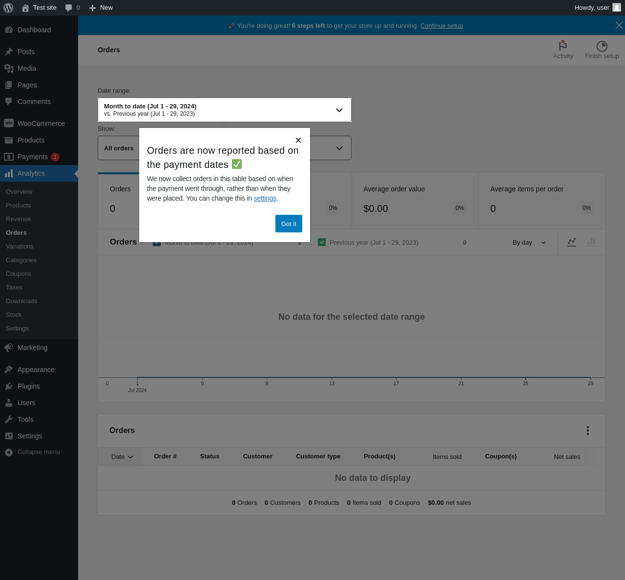Viewport: 625px width, 580px height.
Task: Open the Categories report
Action: tap(21, 260)
